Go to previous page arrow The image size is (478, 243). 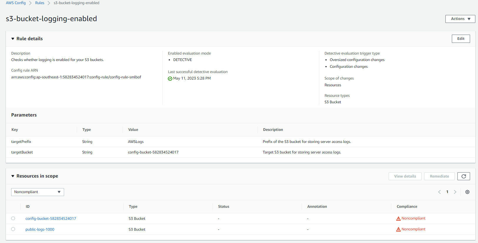pos(439,192)
